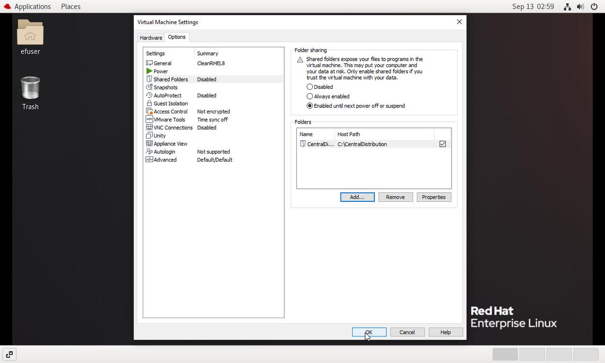This screenshot has height=363, width=605.
Task: Click the Power settings green arrow icon
Action: [x=149, y=71]
